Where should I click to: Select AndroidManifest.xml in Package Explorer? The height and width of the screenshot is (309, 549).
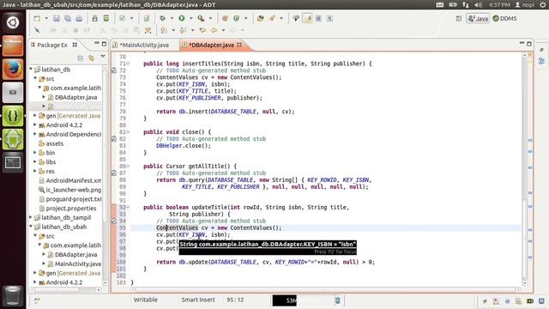pyautogui.click(x=74, y=180)
